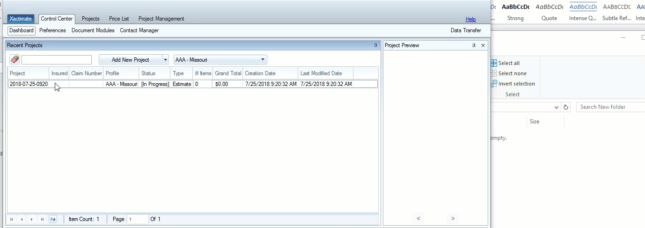
Task: Click Select none in Explorer window
Action: click(508, 73)
